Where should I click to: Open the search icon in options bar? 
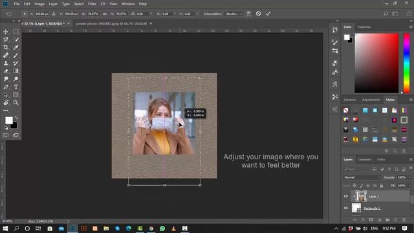point(386,14)
